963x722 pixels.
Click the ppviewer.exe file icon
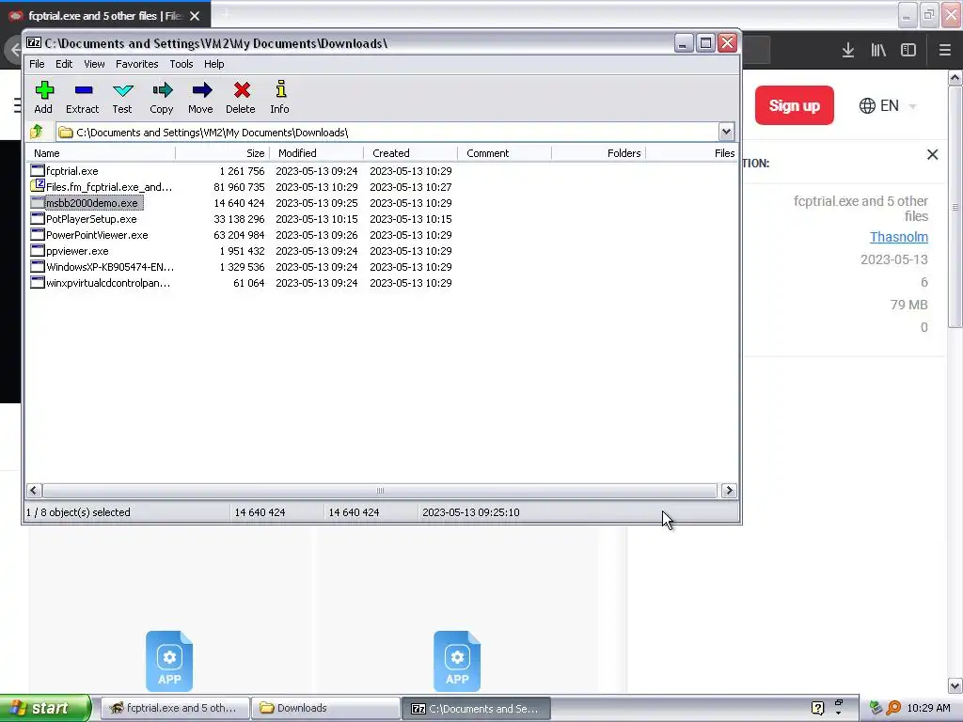(38, 250)
